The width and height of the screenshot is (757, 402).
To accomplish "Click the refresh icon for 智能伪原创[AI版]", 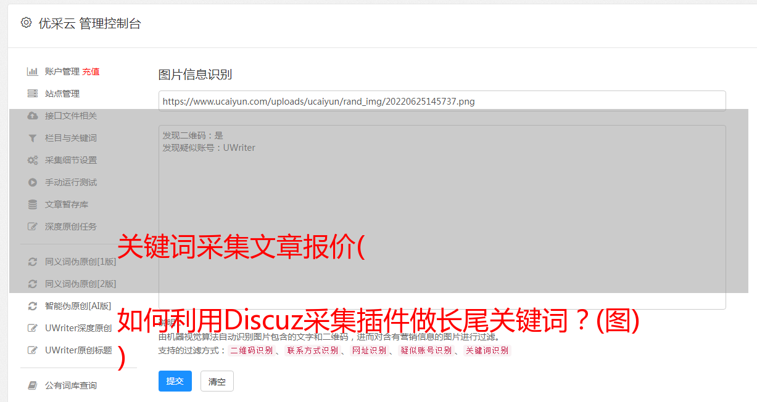I will click(33, 306).
